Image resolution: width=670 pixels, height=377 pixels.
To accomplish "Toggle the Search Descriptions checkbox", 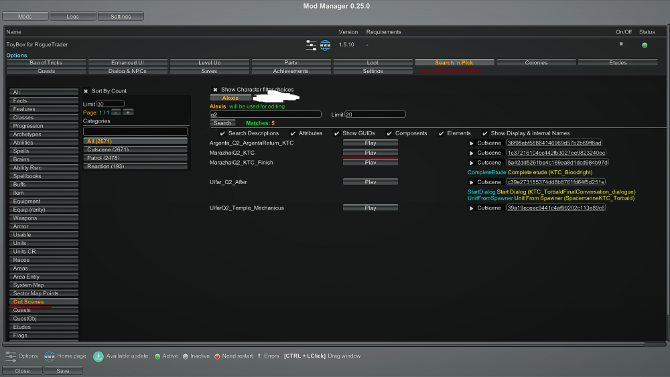I will (x=223, y=133).
